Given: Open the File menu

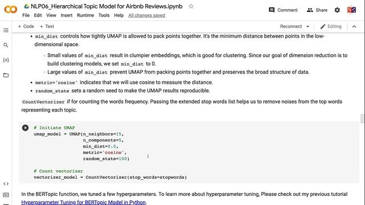Looking at the screenshot, I should [x=26, y=15].
